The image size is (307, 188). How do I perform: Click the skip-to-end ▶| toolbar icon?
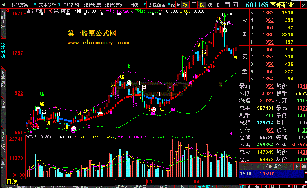235,5
